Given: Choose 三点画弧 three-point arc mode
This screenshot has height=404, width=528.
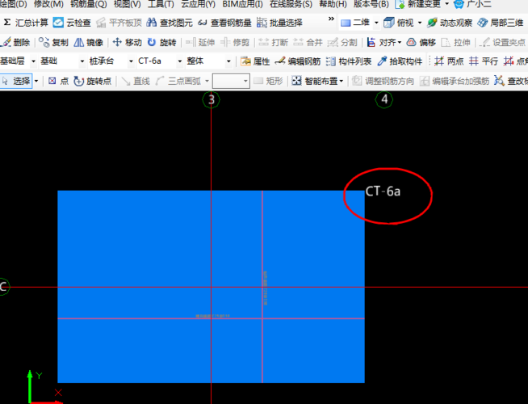Looking at the screenshot, I should (x=178, y=82).
